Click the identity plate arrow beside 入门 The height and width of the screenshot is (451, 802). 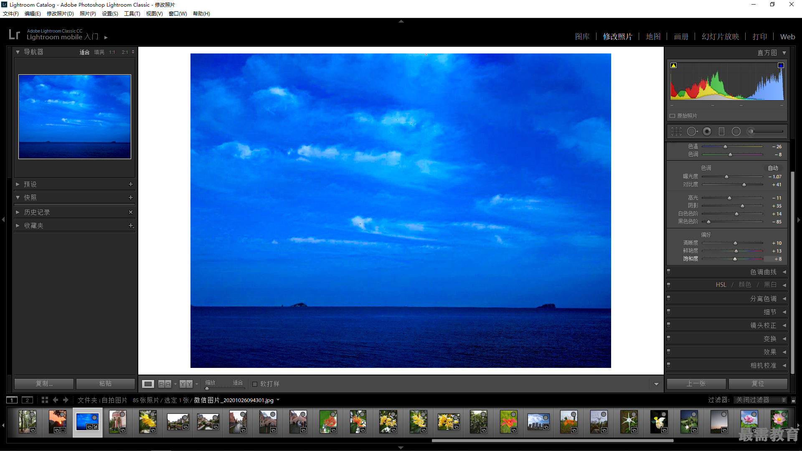click(106, 38)
